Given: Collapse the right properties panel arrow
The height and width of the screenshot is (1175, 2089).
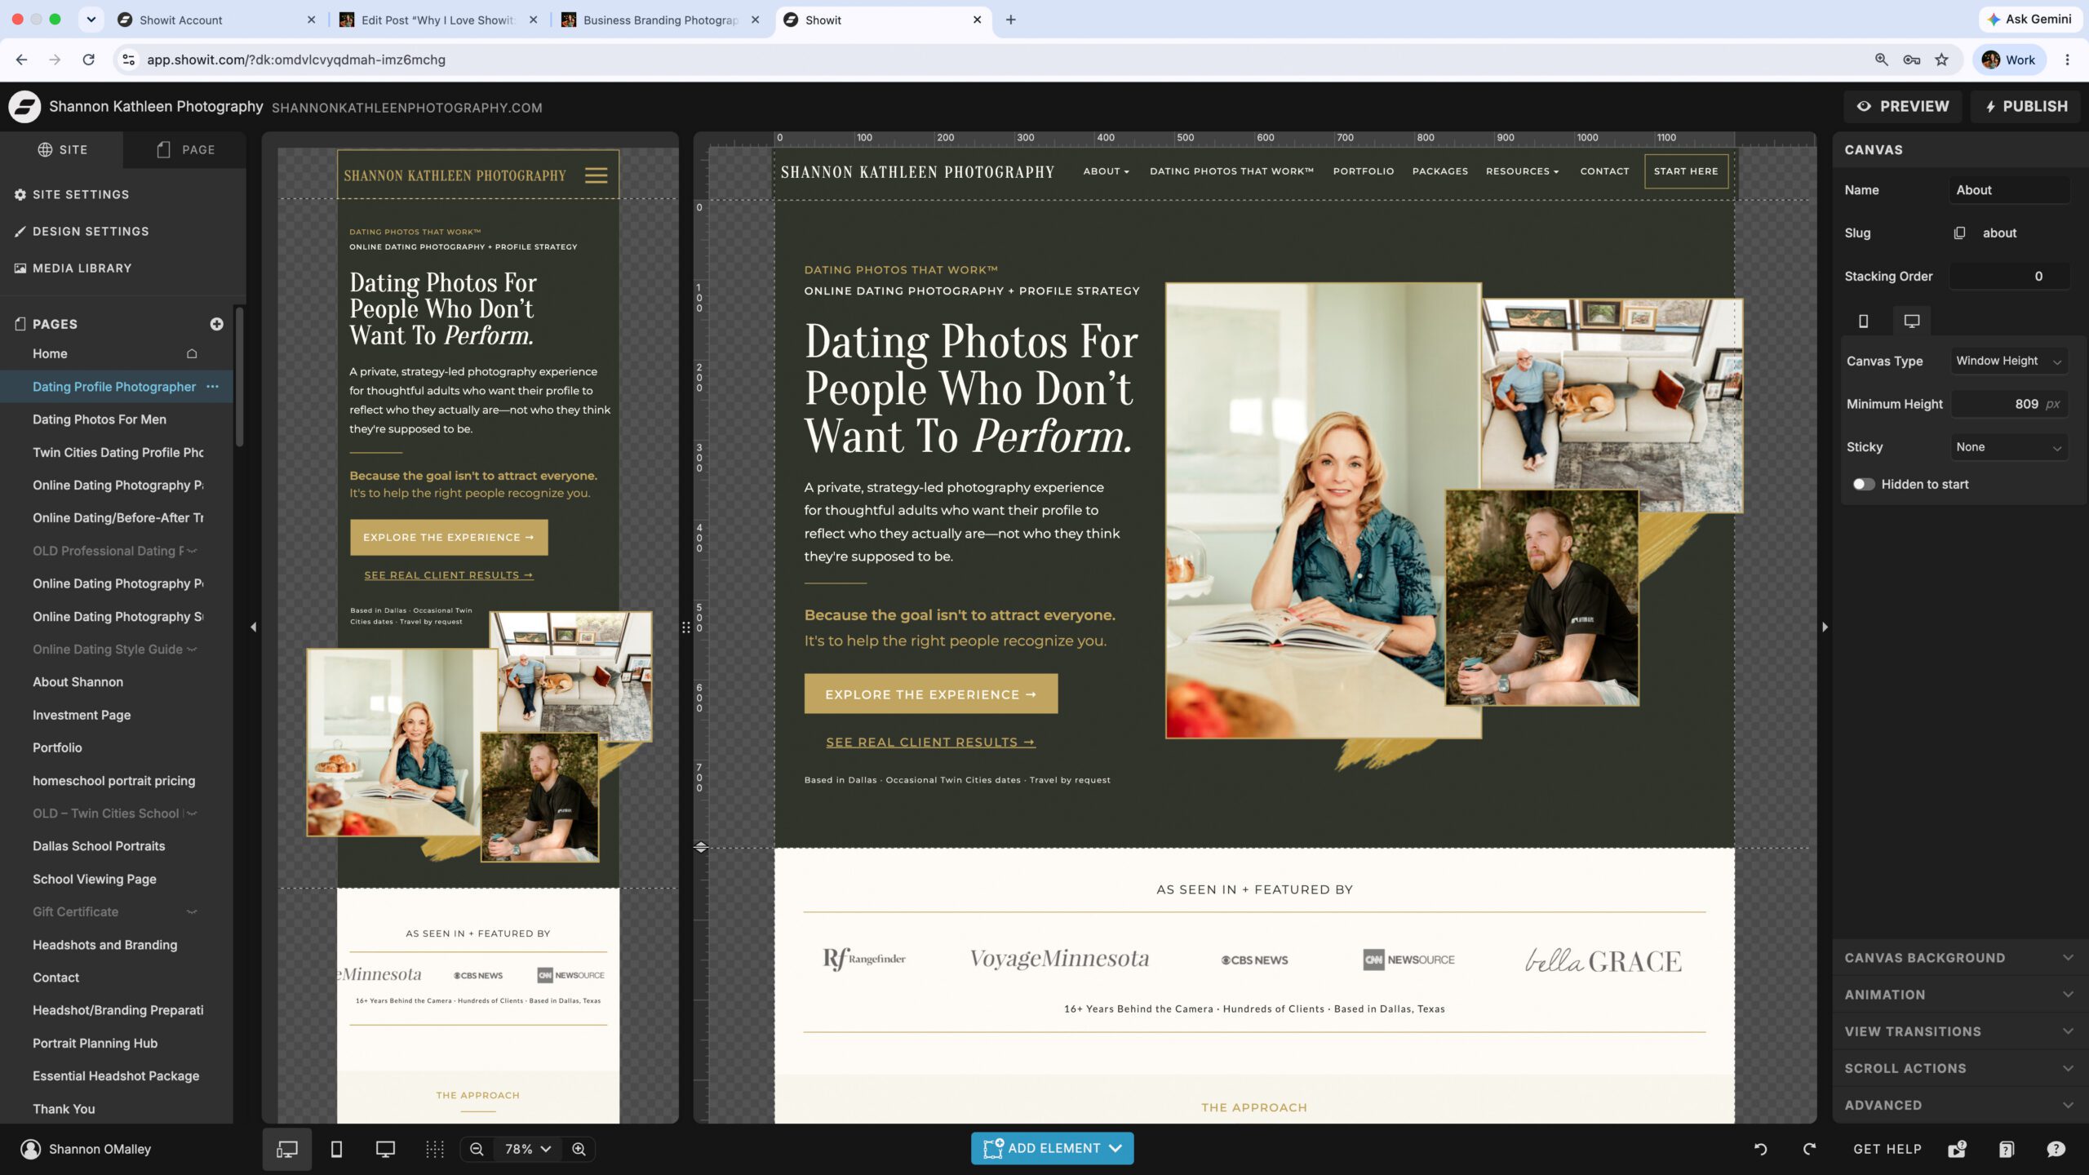Looking at the screenshot, I should coord(1825,627).
